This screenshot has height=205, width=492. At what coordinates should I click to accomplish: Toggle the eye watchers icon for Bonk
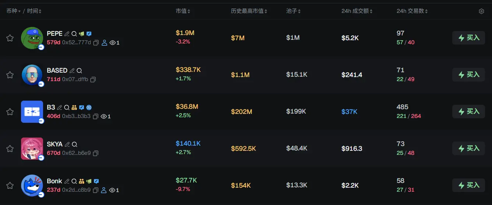(113, 190)
